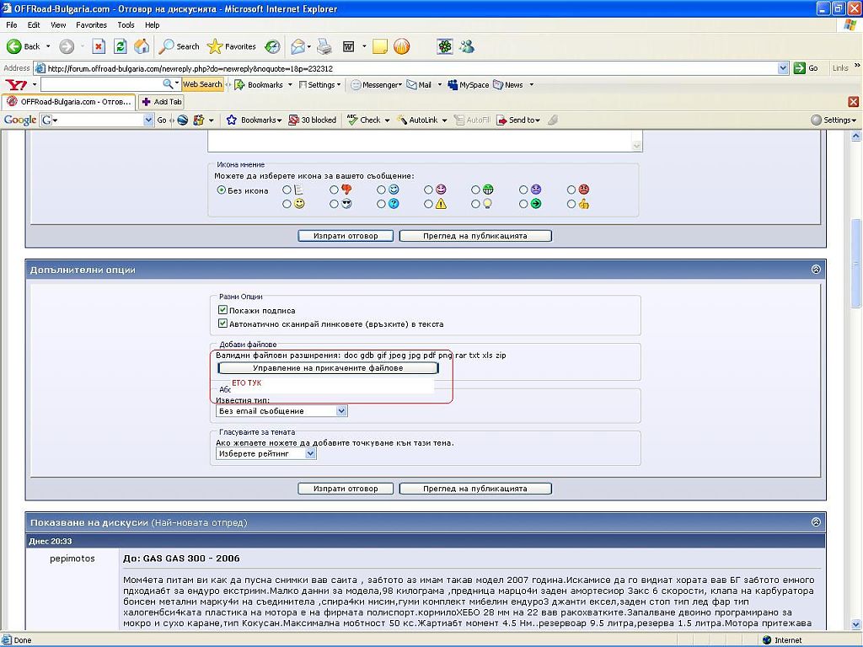The image size is (863, 647).
Task: Click the 'Add Tab' tab button
Action: point(162,102)
